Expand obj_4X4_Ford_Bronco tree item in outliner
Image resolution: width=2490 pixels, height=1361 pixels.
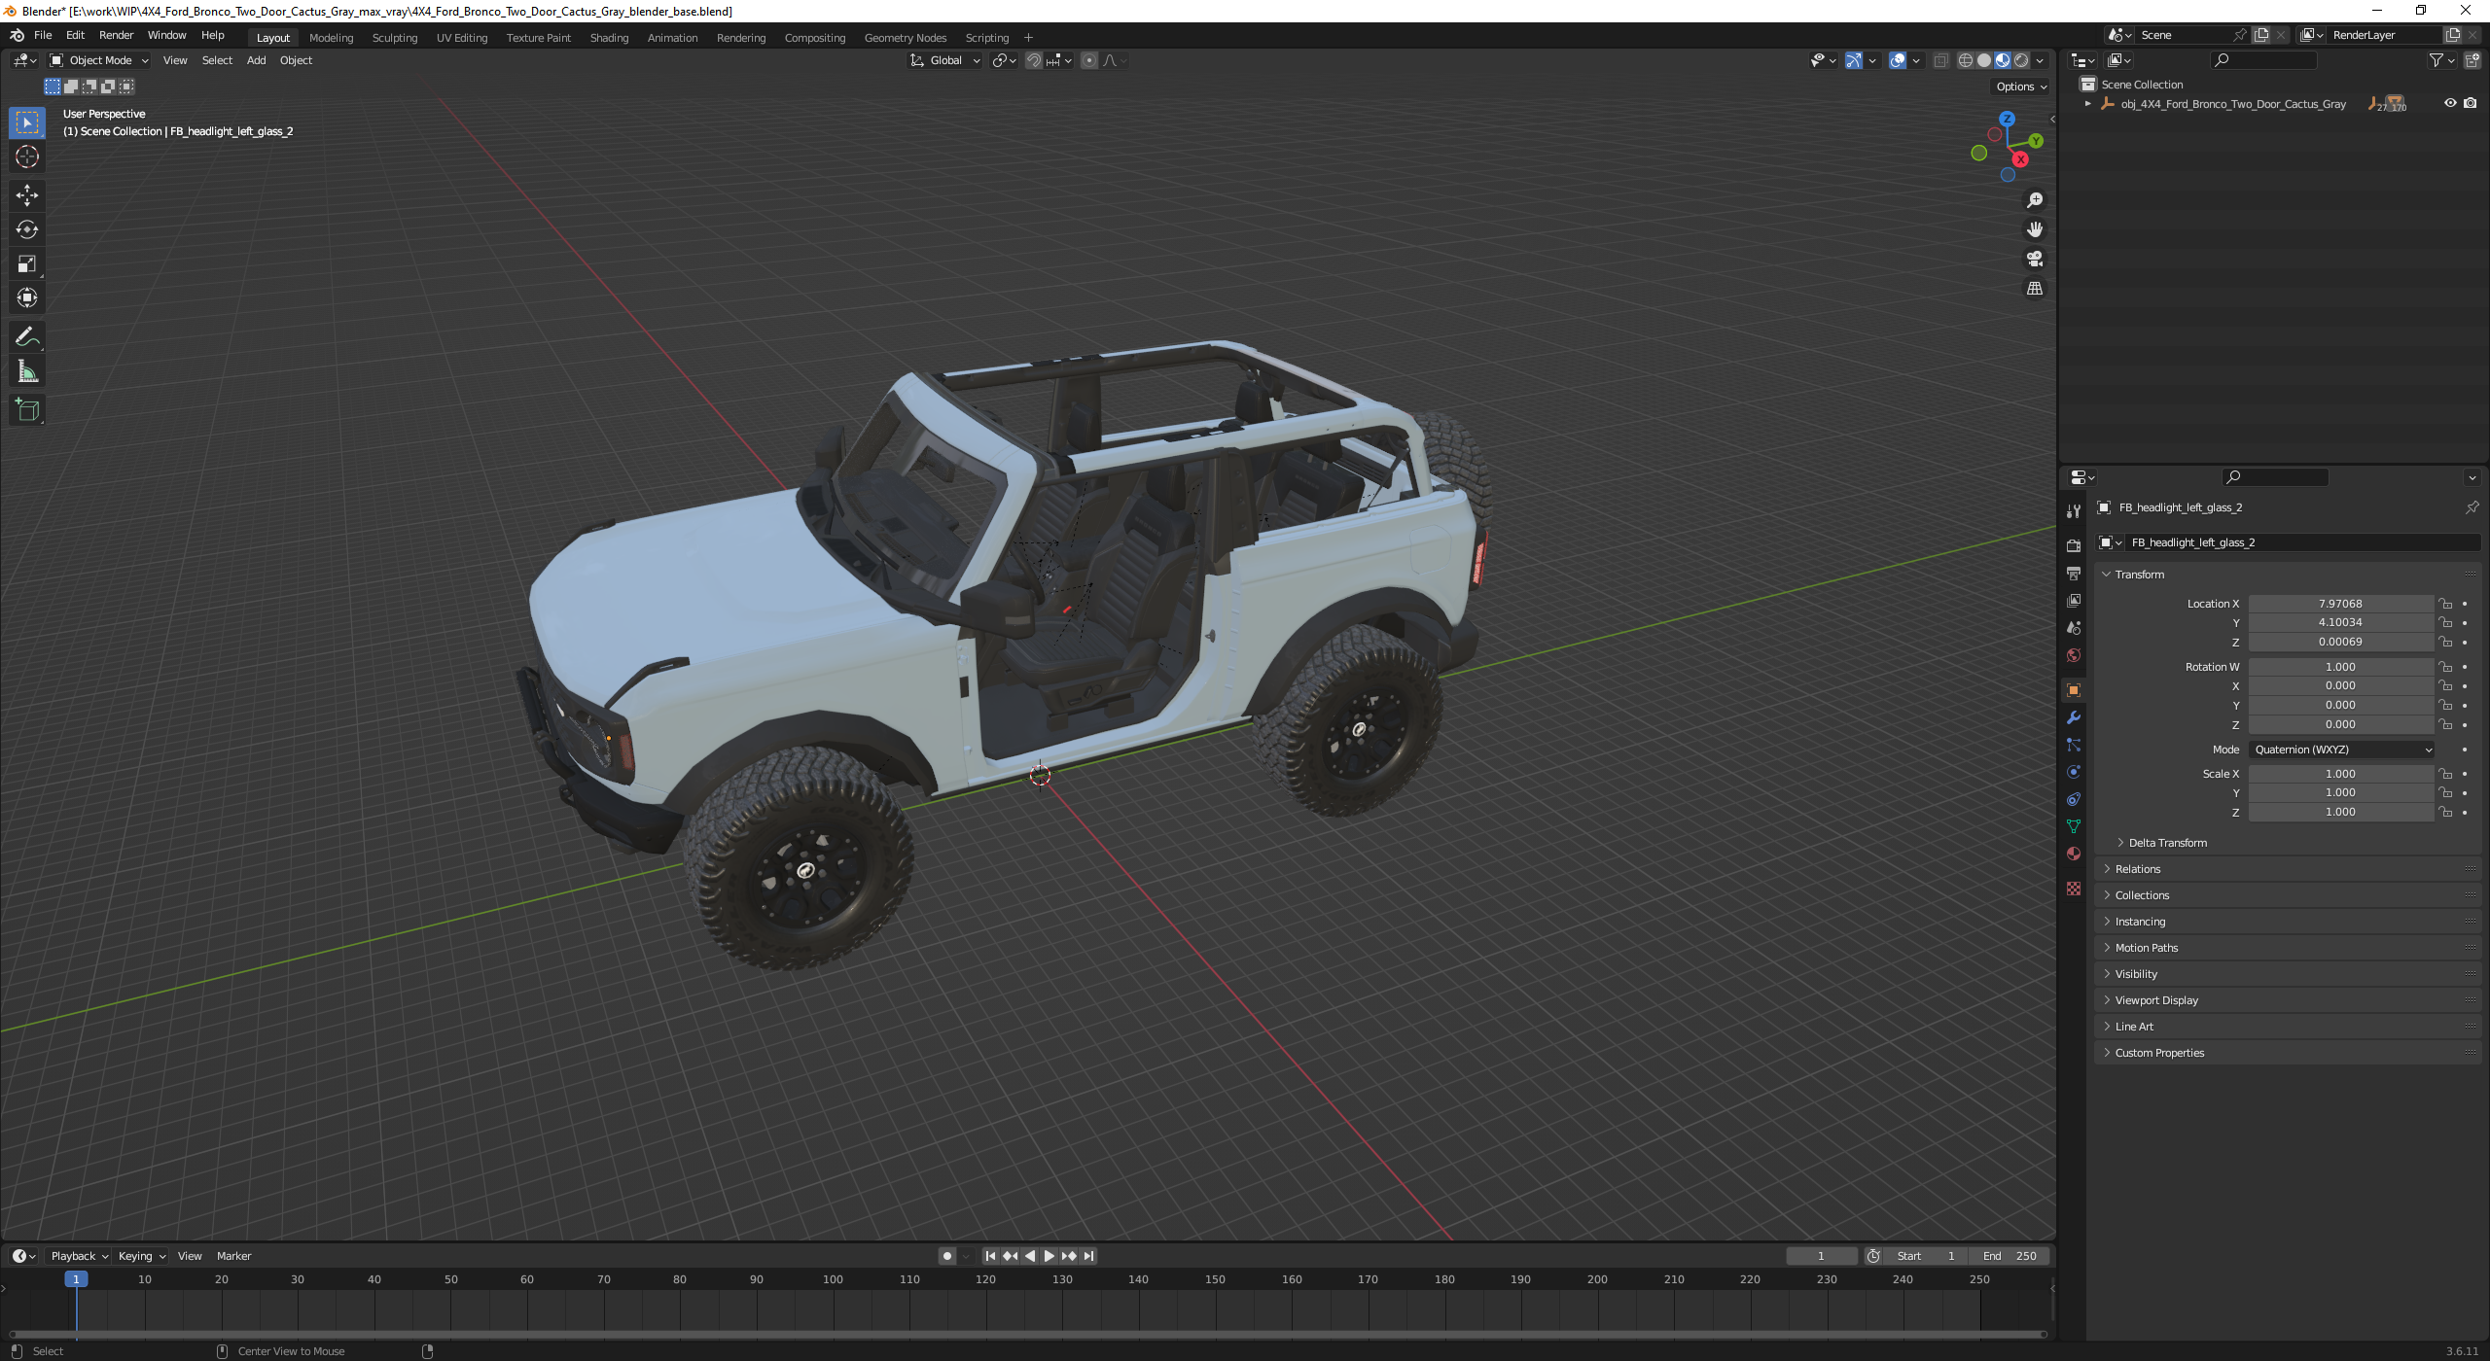point(2087,104)
